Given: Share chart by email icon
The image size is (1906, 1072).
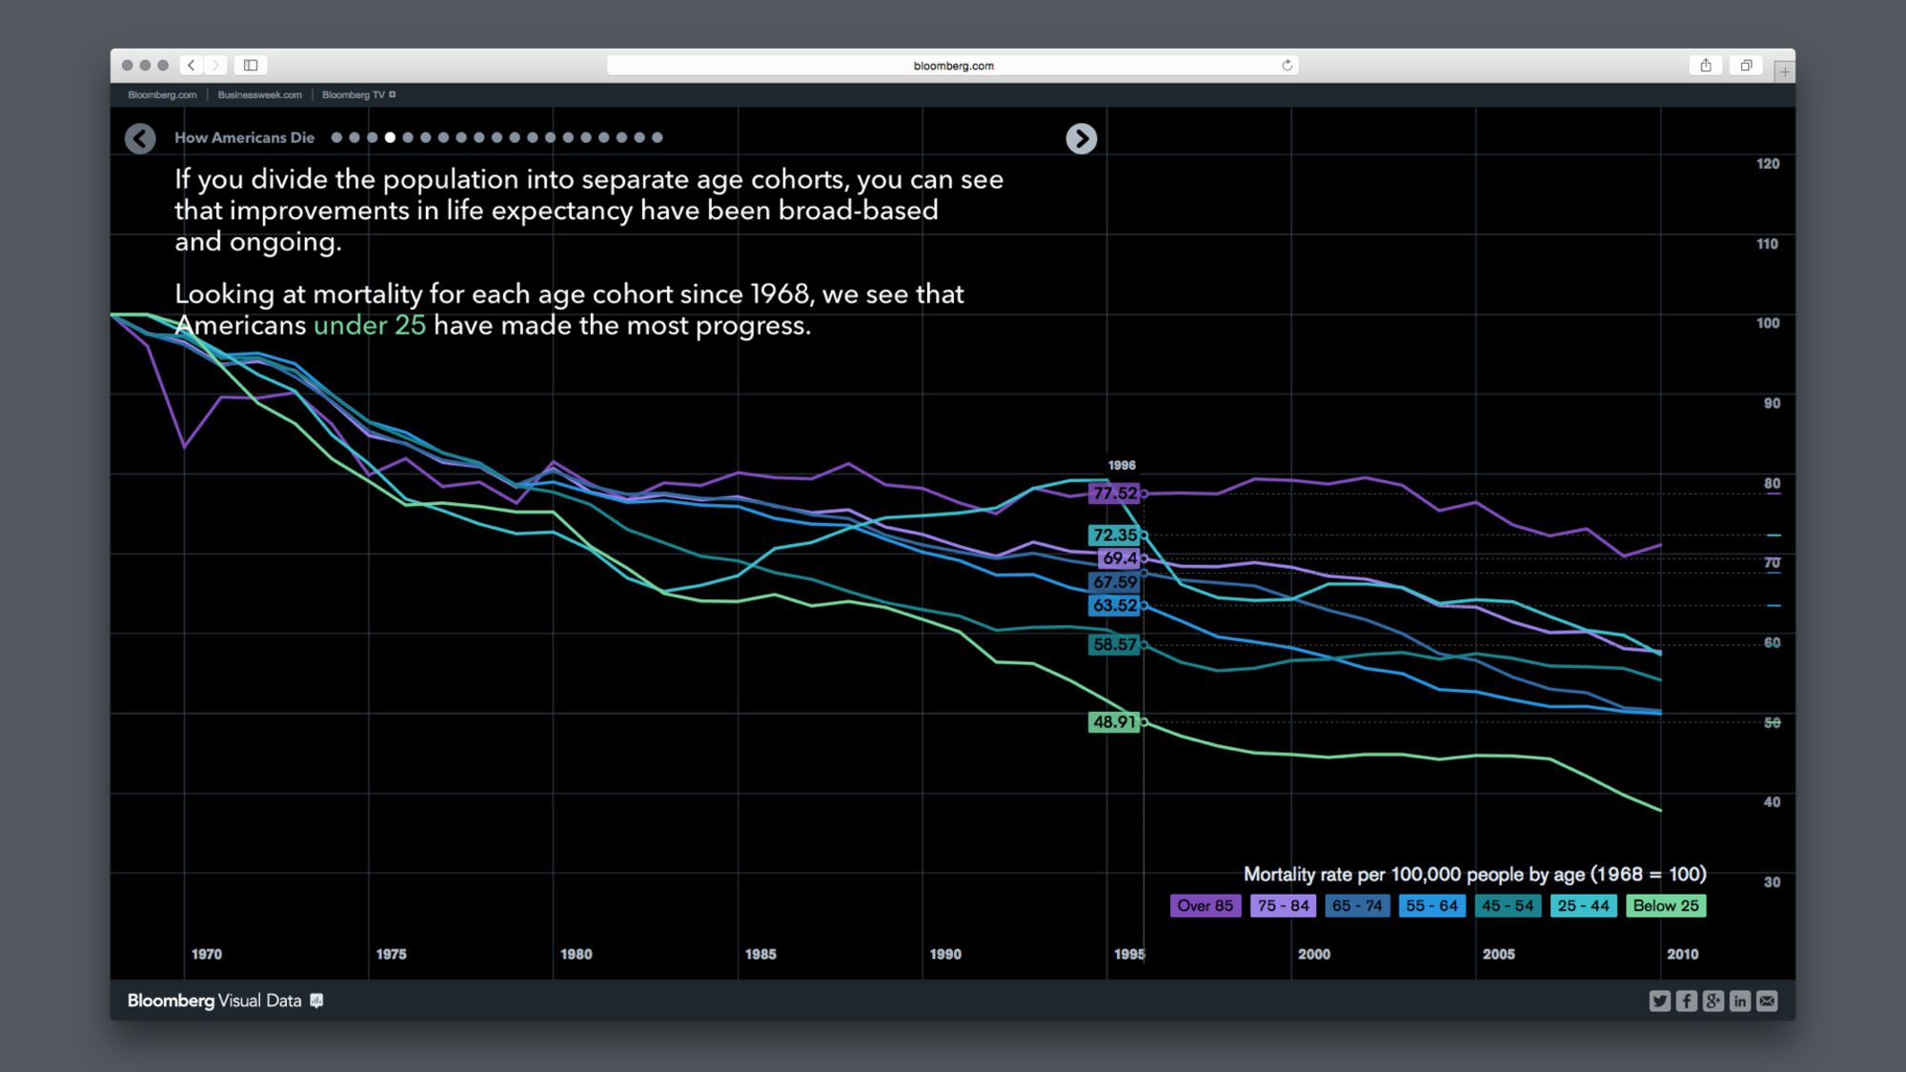Looking at the screenshot, I should [1767, 1001].
